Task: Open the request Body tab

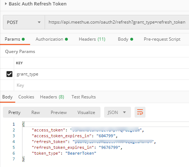Action: (x=126, y=39)
